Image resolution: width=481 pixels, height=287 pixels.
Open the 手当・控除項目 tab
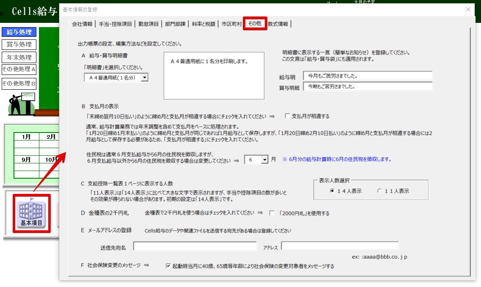[x=115, y=24]
